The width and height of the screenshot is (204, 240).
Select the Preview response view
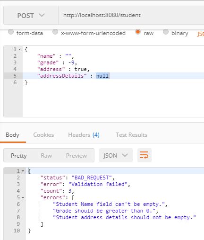(76, 156)
